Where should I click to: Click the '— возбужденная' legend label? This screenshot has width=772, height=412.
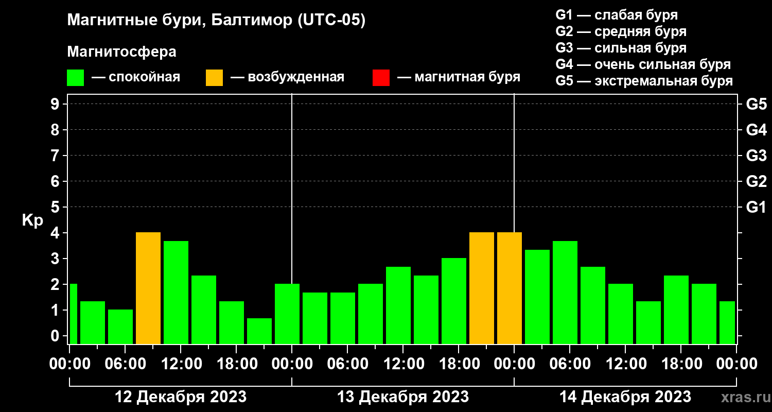click(x=287, y=78)
